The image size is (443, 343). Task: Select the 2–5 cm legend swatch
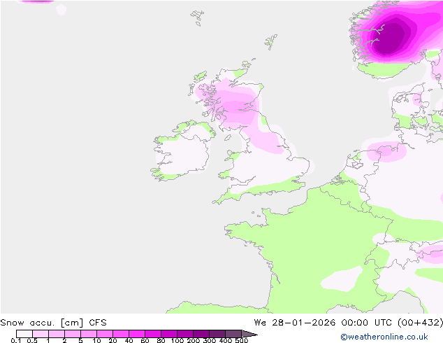click(x=73, y=334)
